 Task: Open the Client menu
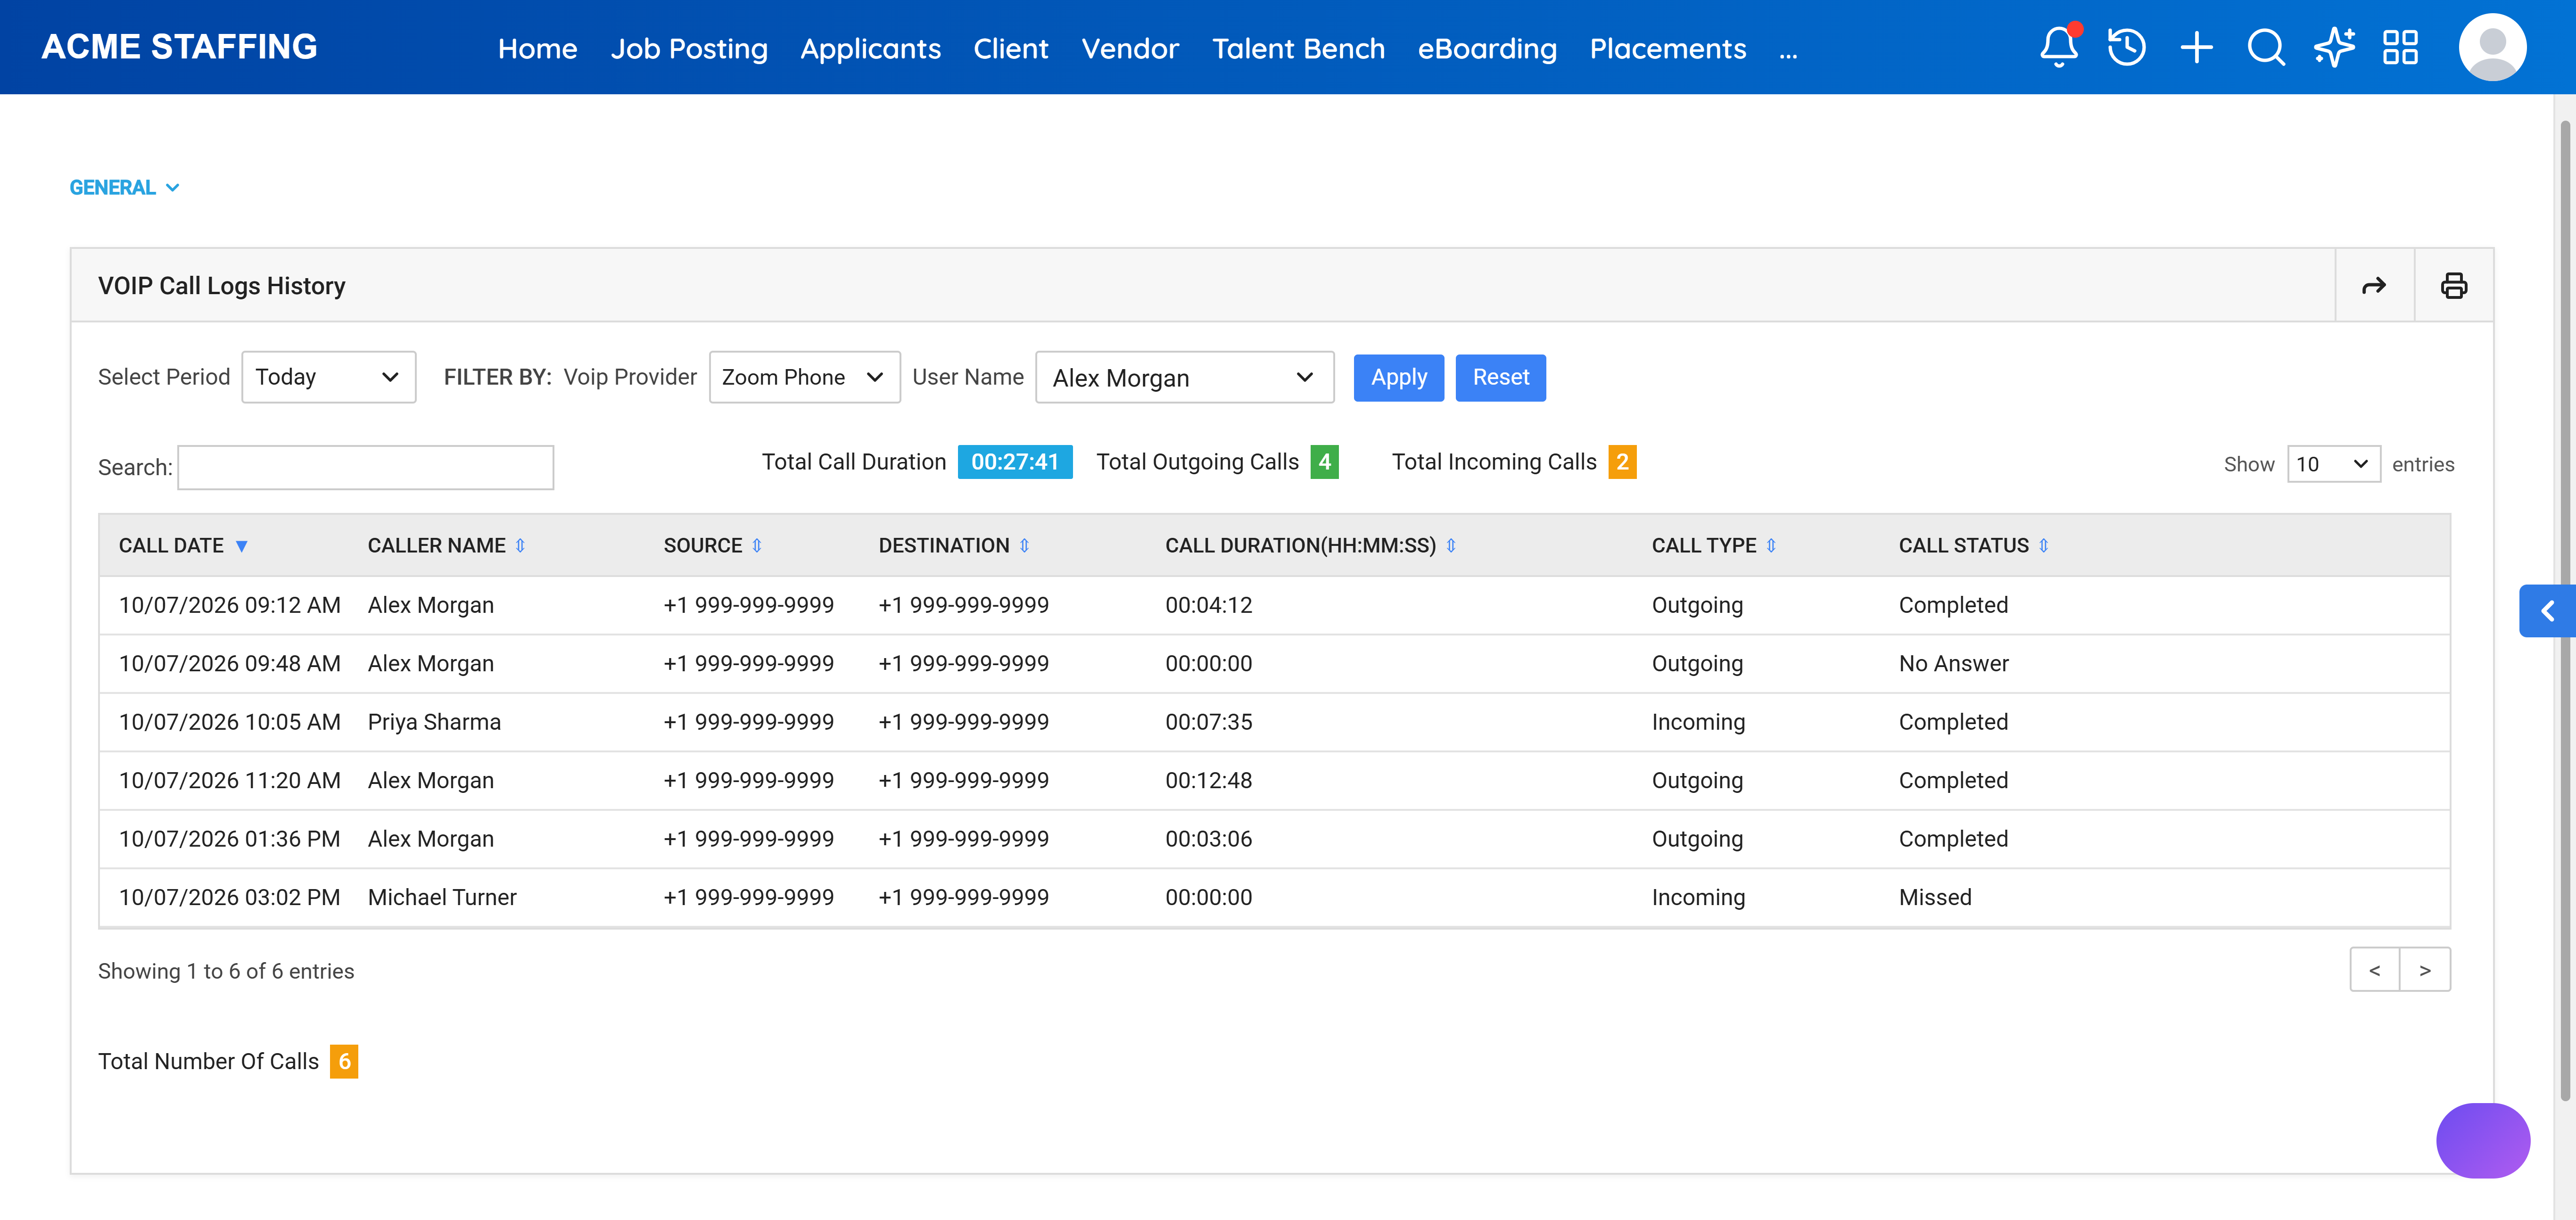coord(1010,48)
